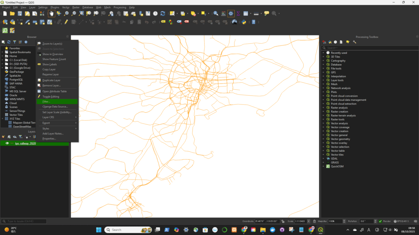
Task: Click the Refresh icon in Browser panel
Action: [9, 42]
